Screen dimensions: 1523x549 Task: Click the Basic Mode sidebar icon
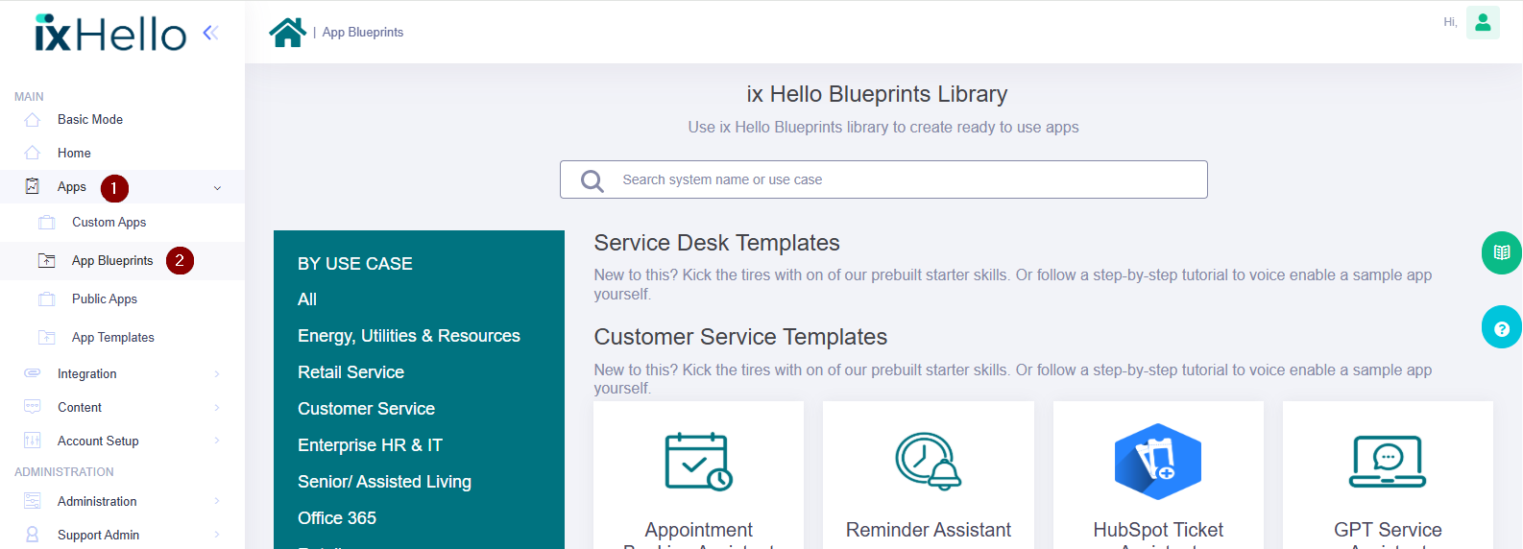point(33,120)
